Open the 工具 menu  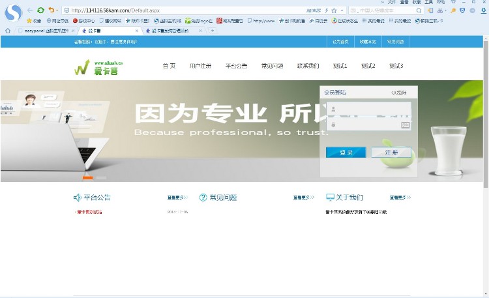429,2
